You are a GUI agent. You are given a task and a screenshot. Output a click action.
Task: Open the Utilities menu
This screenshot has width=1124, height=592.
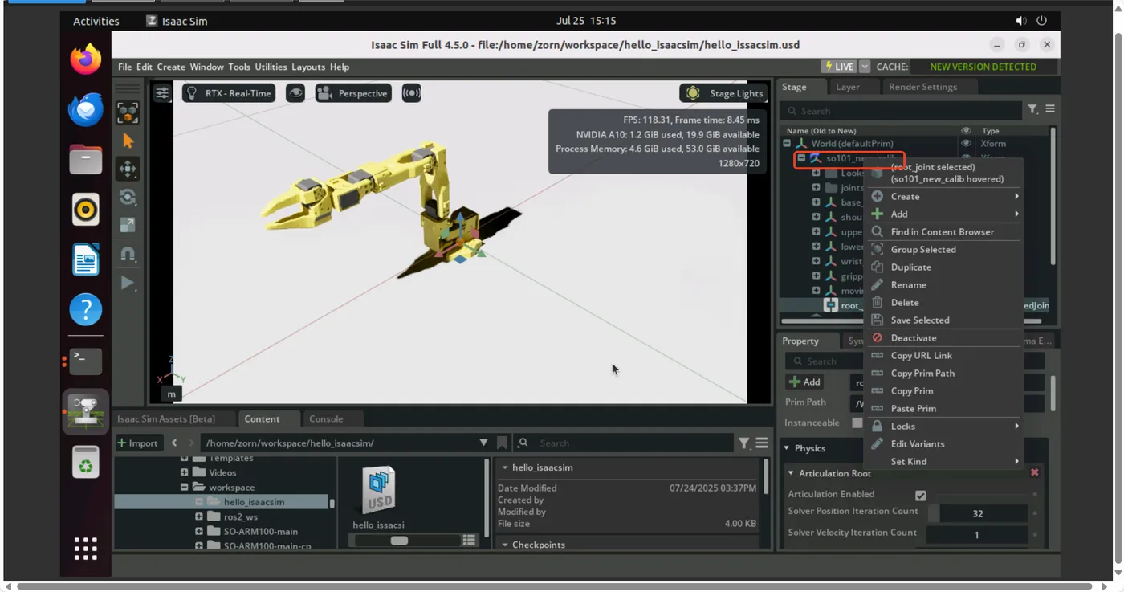(x=271, y=67)
